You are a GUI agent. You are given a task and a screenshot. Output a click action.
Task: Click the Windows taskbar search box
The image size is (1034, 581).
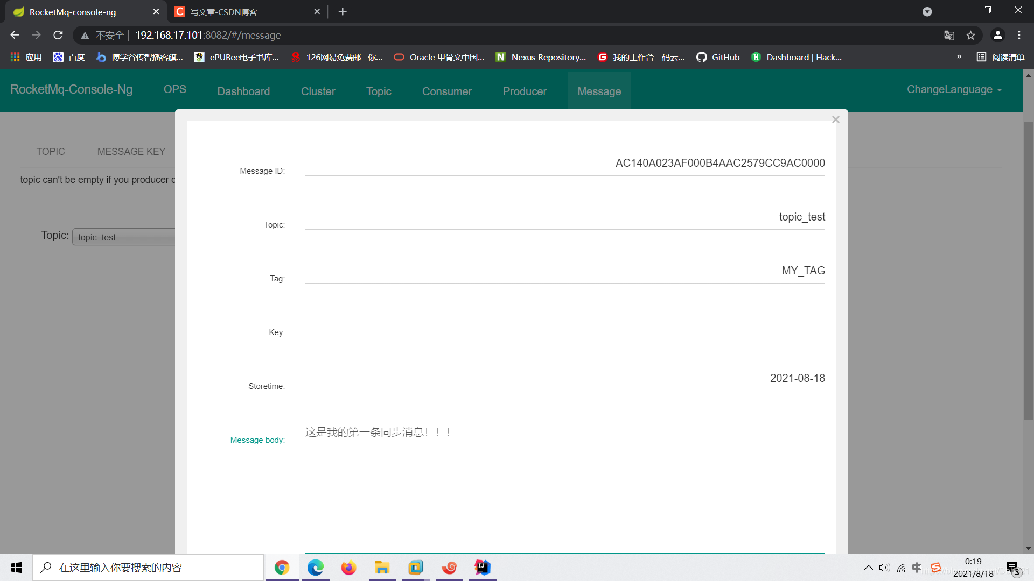[x=148, y=568]
